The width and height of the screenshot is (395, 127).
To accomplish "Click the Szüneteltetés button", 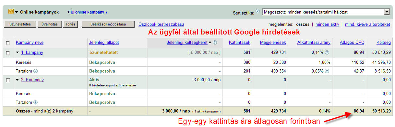I will pyautogui.click(x=20, y=24).
